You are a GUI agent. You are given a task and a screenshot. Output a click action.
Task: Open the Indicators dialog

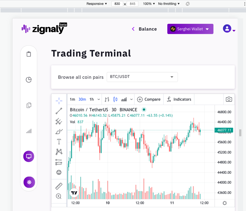point(179,99)
